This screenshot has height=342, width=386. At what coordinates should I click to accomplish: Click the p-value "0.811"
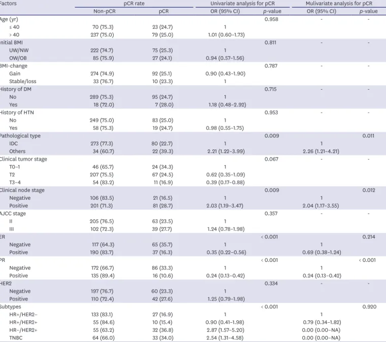pos(270,43)
